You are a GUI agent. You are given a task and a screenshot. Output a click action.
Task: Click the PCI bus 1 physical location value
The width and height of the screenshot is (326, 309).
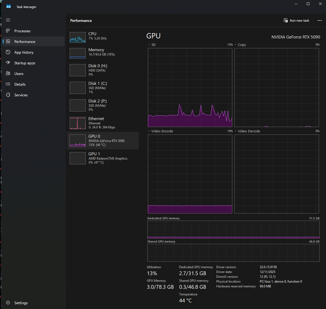point(281,282)
